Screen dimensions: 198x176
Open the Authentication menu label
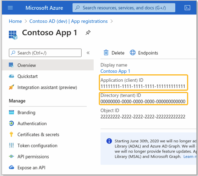click(32, 124)
